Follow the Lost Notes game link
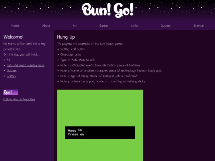 tap(107, 44)
